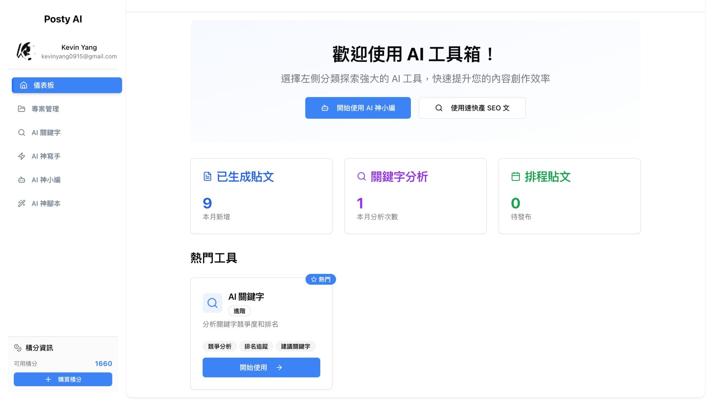The height and width of the screenshot is (400, 709).
Task: Click the large search icon in AI 關鍵字 tool card
Action: click(x=212, y=303)
